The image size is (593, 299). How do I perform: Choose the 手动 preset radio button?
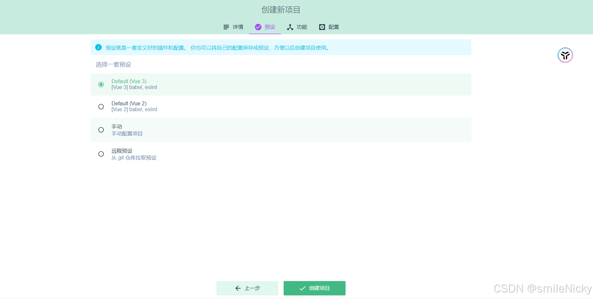point(101,130)
